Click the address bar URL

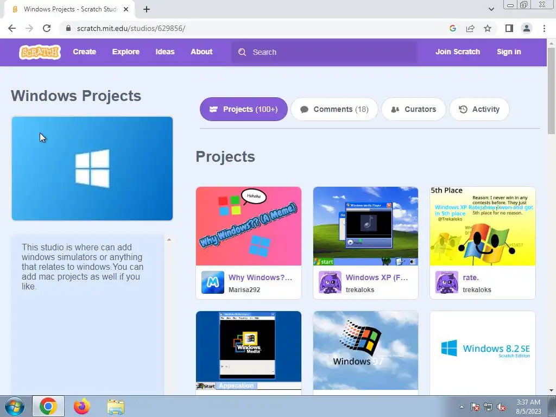[131, 28]
